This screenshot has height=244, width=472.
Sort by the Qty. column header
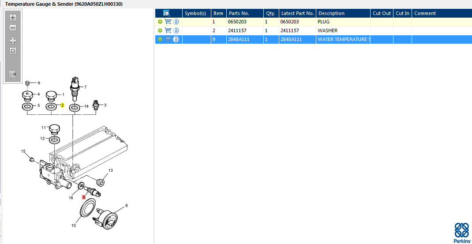click(x=271, y=13)
